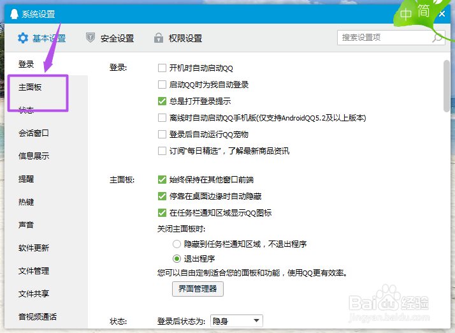Viewport: 455px width, 333px height.
Task: Click the lock icon of 权限设置
Action: pos(159,38)
